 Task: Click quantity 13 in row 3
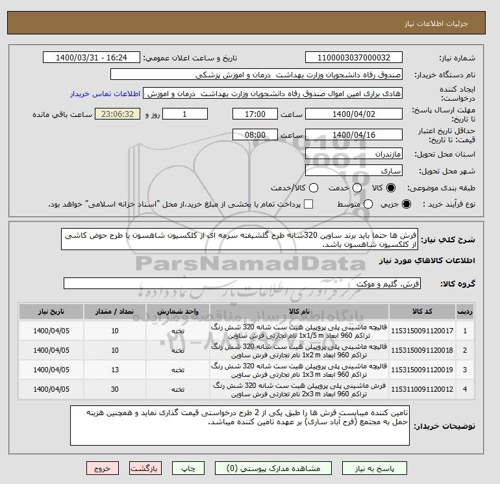tap(115, 370)
